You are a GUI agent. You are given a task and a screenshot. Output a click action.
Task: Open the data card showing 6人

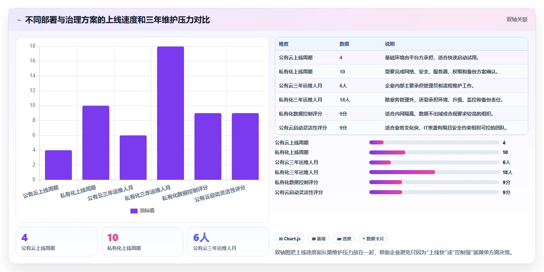[x=228, y=242]
